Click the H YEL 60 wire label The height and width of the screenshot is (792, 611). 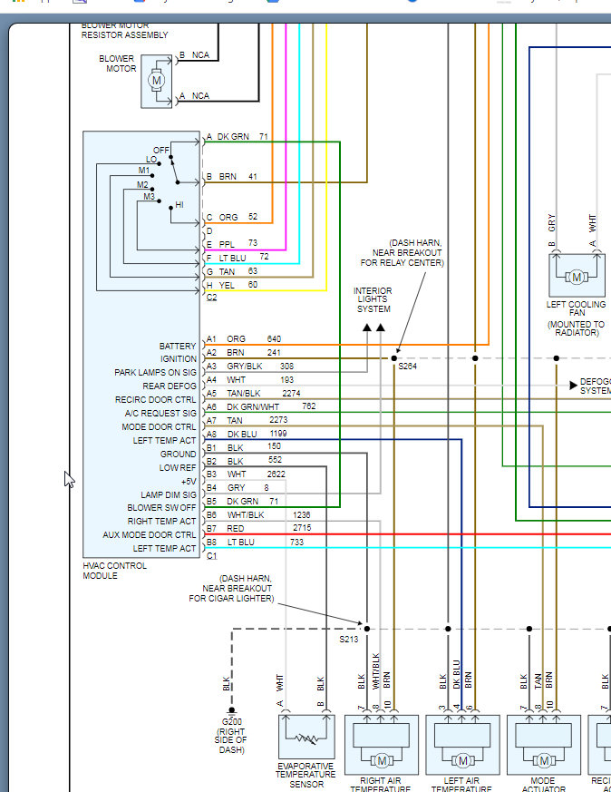(231, 285)
